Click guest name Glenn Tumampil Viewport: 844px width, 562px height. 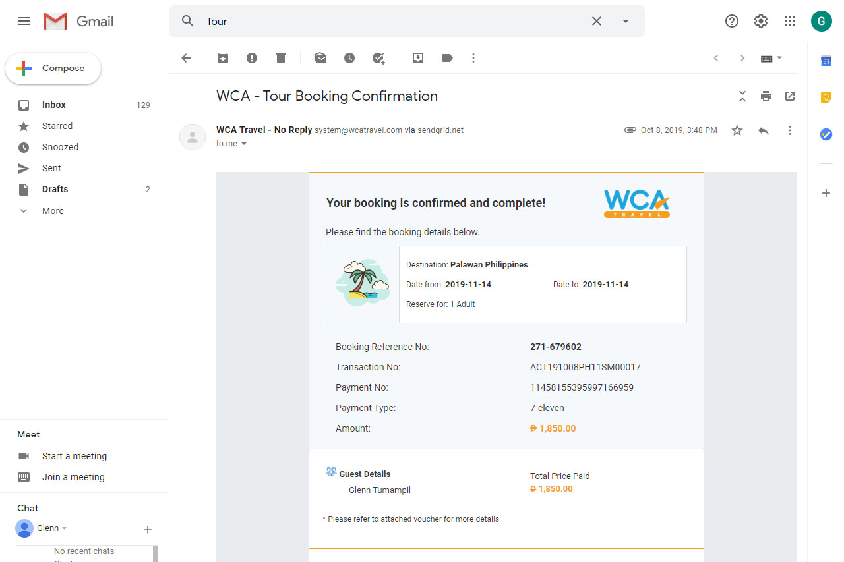pyautogui.click(x=380, y=490)
